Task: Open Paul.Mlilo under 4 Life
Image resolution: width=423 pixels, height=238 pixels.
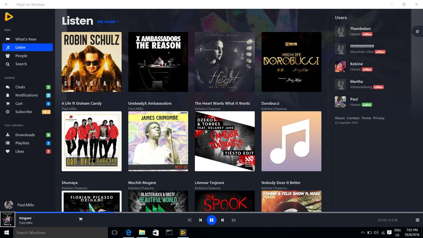Action: point(69,109)
